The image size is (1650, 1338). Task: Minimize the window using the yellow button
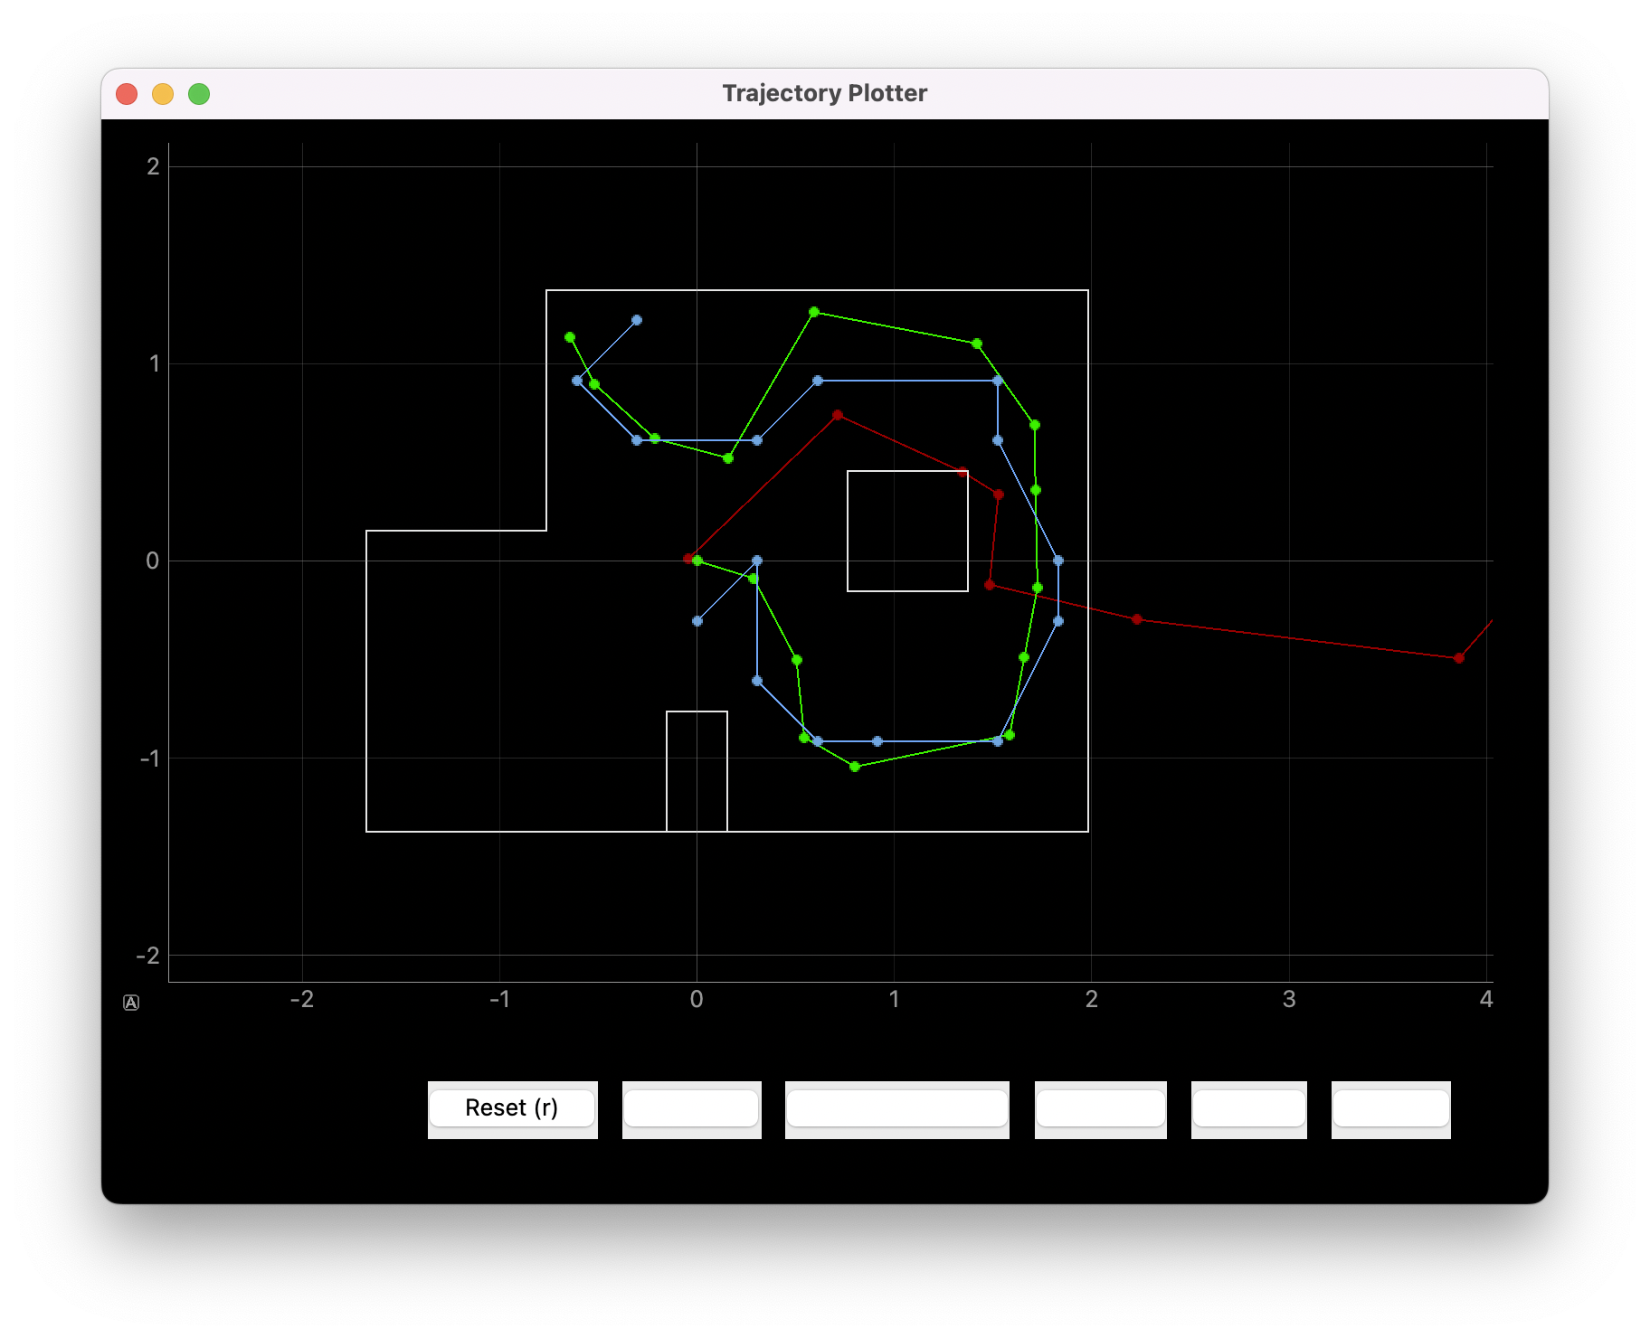point(163,94)
